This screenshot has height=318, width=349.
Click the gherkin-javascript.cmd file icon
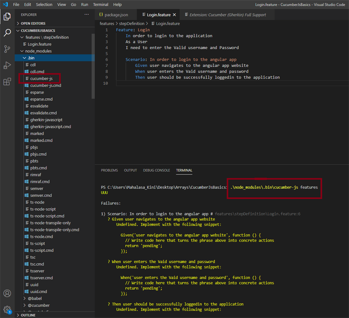click(27, 127)
